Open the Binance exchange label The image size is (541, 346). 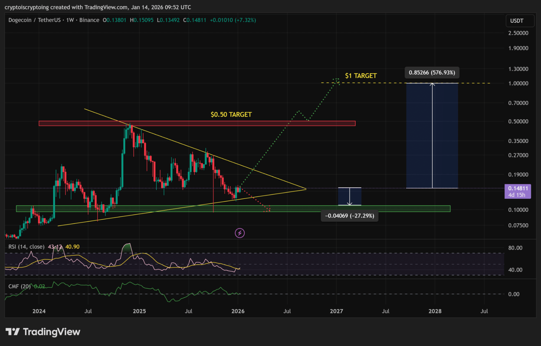[x=90, y=20]
